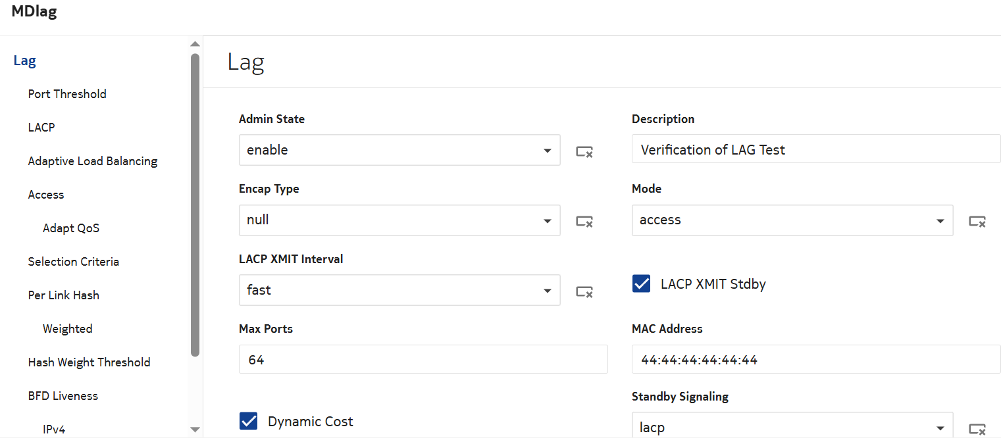
Task: Expand the Standby Signaling dropdown
Action: pyautogui.click(x=792, y=427)
